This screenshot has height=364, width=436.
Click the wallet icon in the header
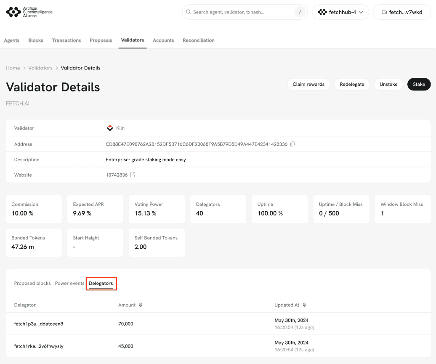pos(384,12)
